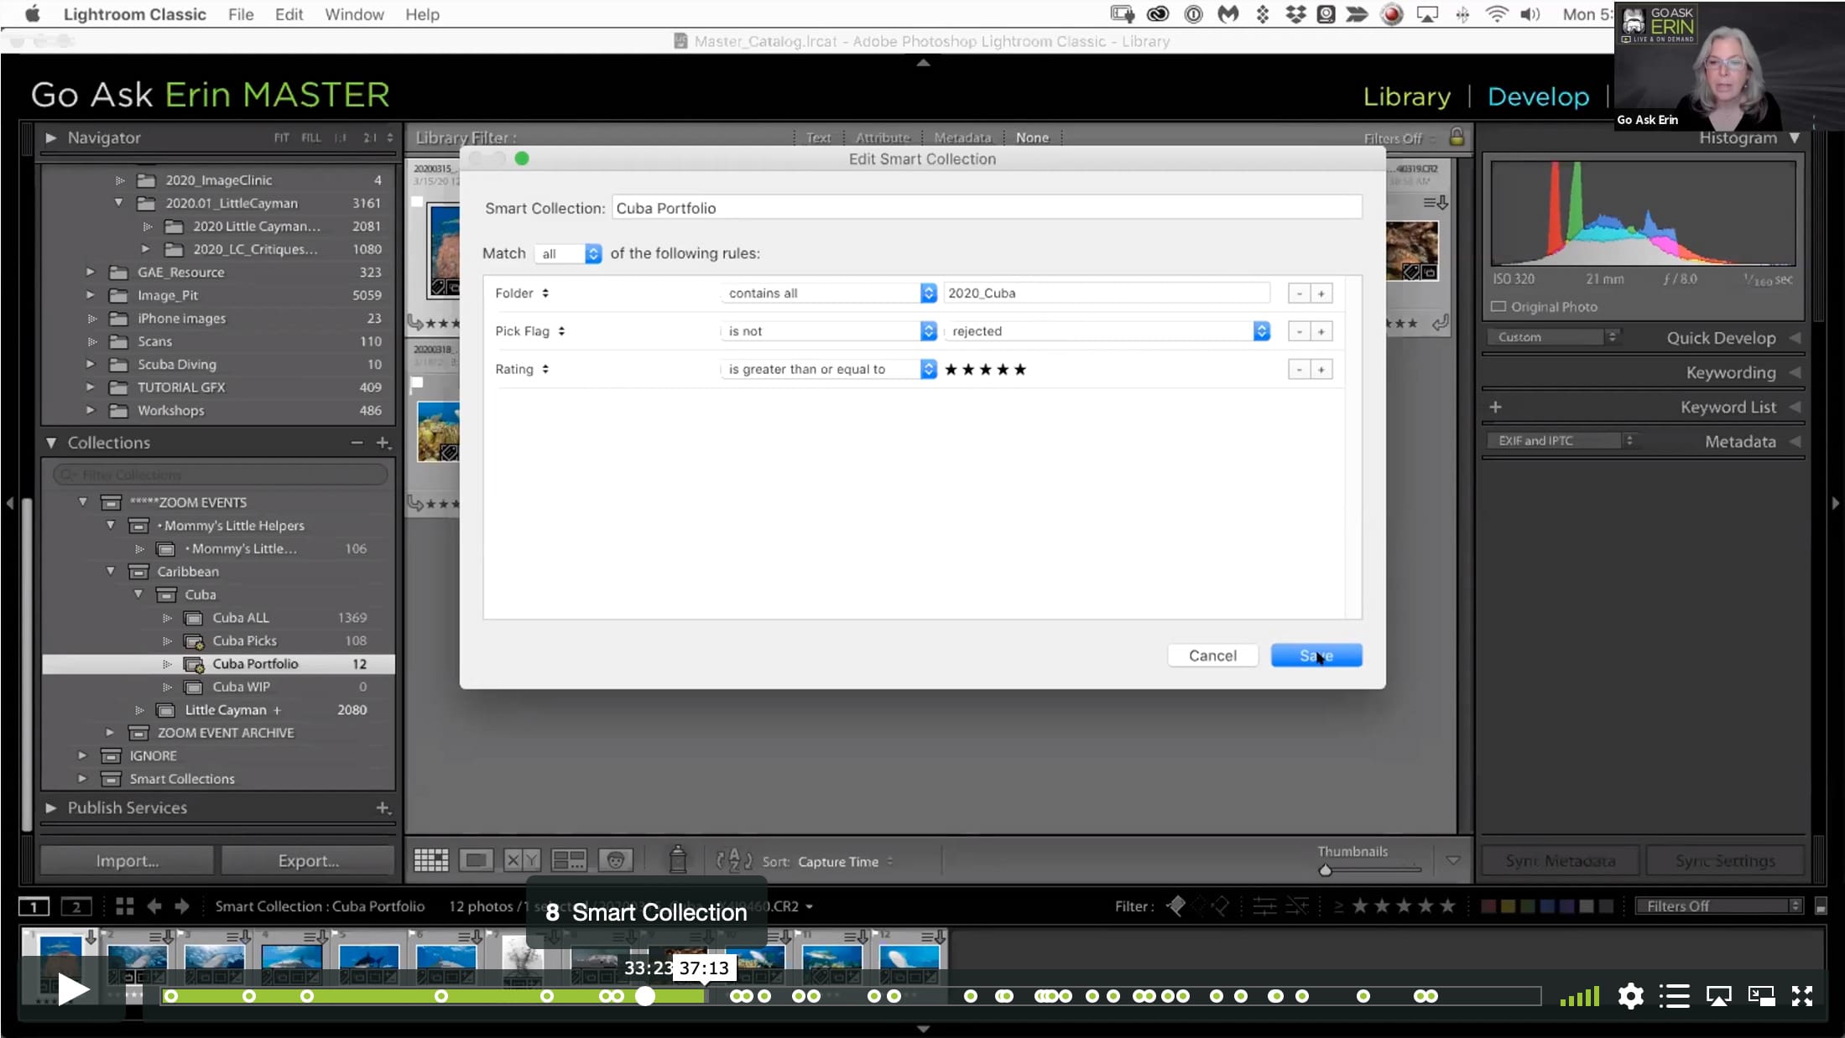1845x1038 pixels.
Task: Open Survey view
Action: tap(568, 860)
